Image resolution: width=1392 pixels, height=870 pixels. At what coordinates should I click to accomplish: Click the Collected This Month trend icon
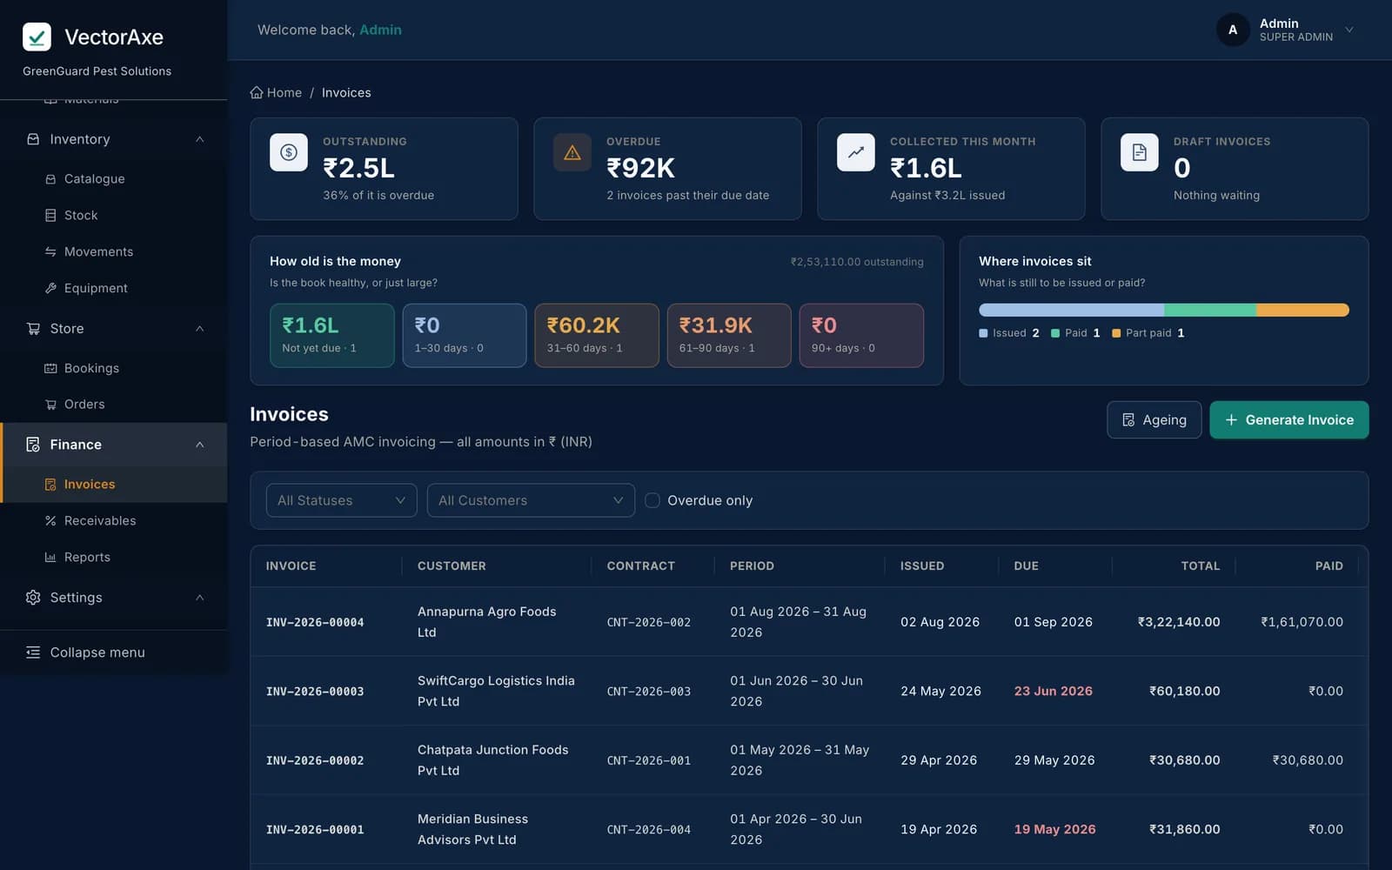pos(856,152)
